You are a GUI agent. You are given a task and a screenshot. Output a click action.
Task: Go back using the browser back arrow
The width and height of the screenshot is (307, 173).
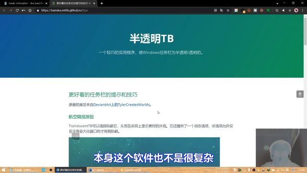click(4, 11)
